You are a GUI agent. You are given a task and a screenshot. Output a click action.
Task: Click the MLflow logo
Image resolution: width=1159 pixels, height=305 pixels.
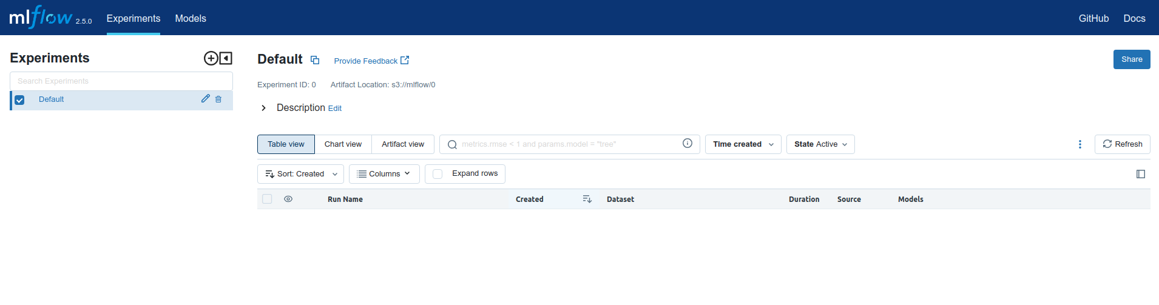(41, 17)
